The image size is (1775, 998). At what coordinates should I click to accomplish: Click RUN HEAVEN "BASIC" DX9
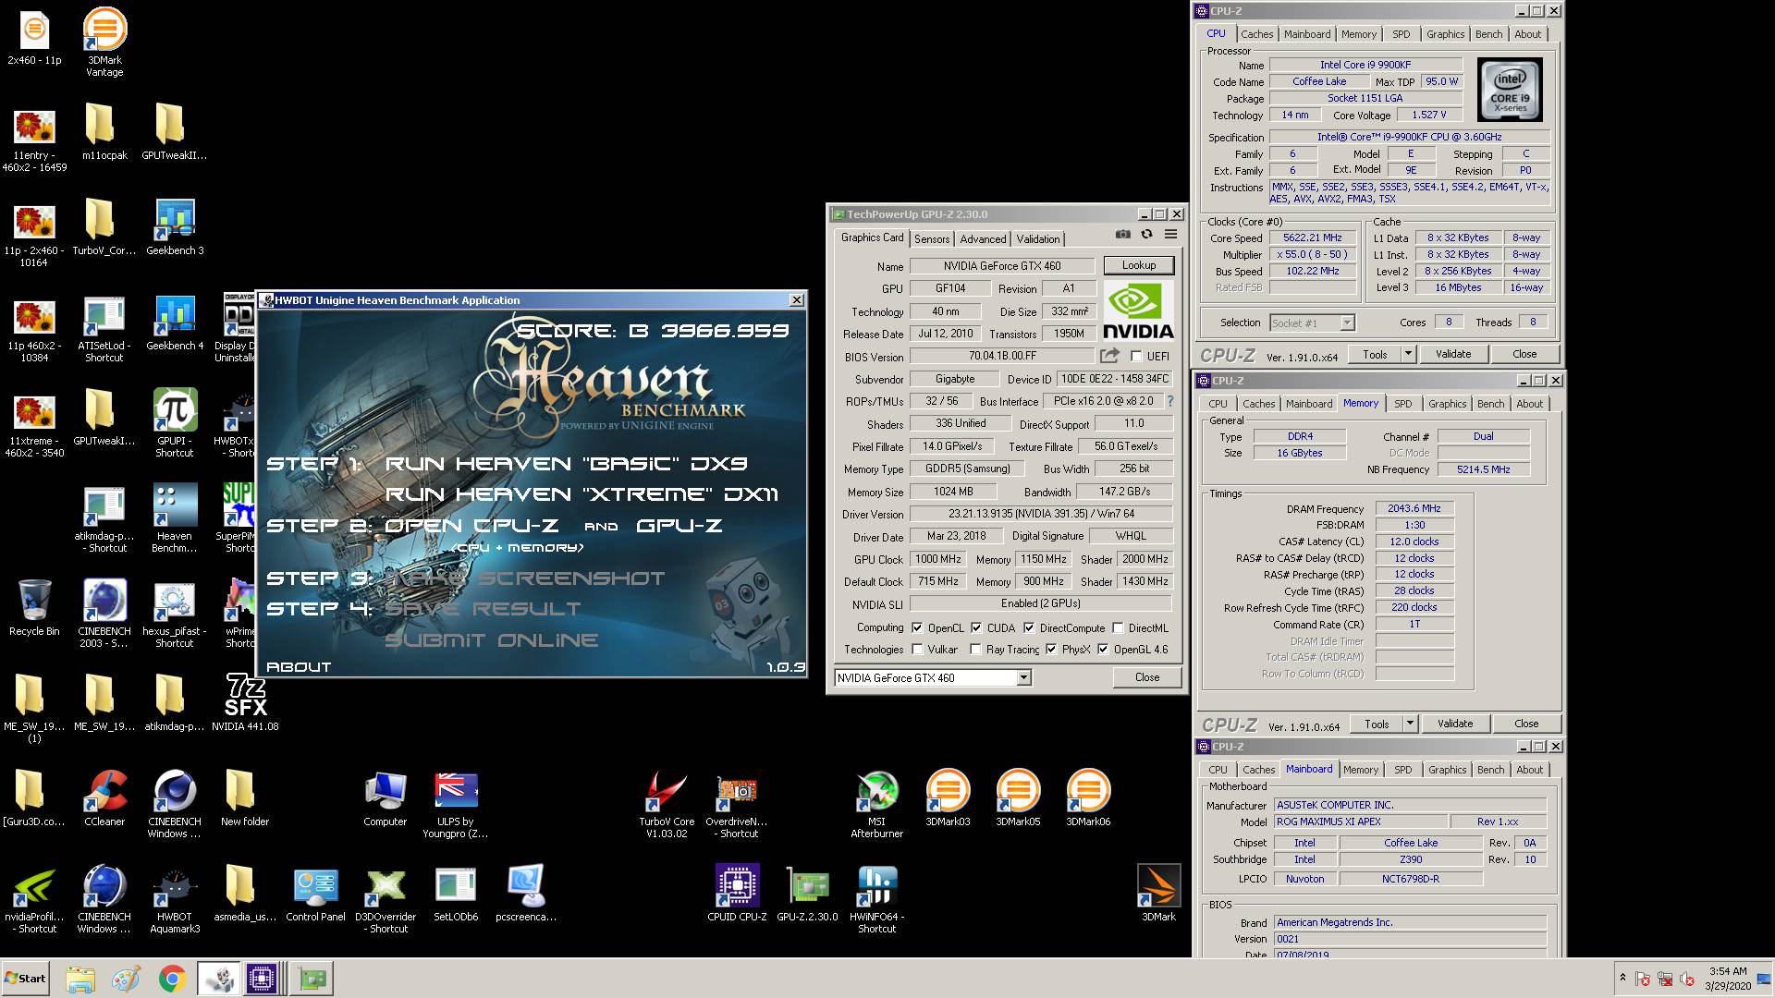(566, 464)
